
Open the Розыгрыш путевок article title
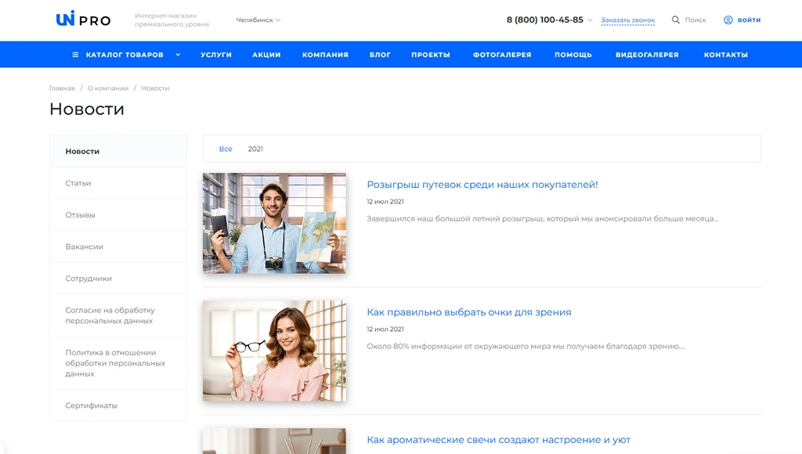pos(482,185)
